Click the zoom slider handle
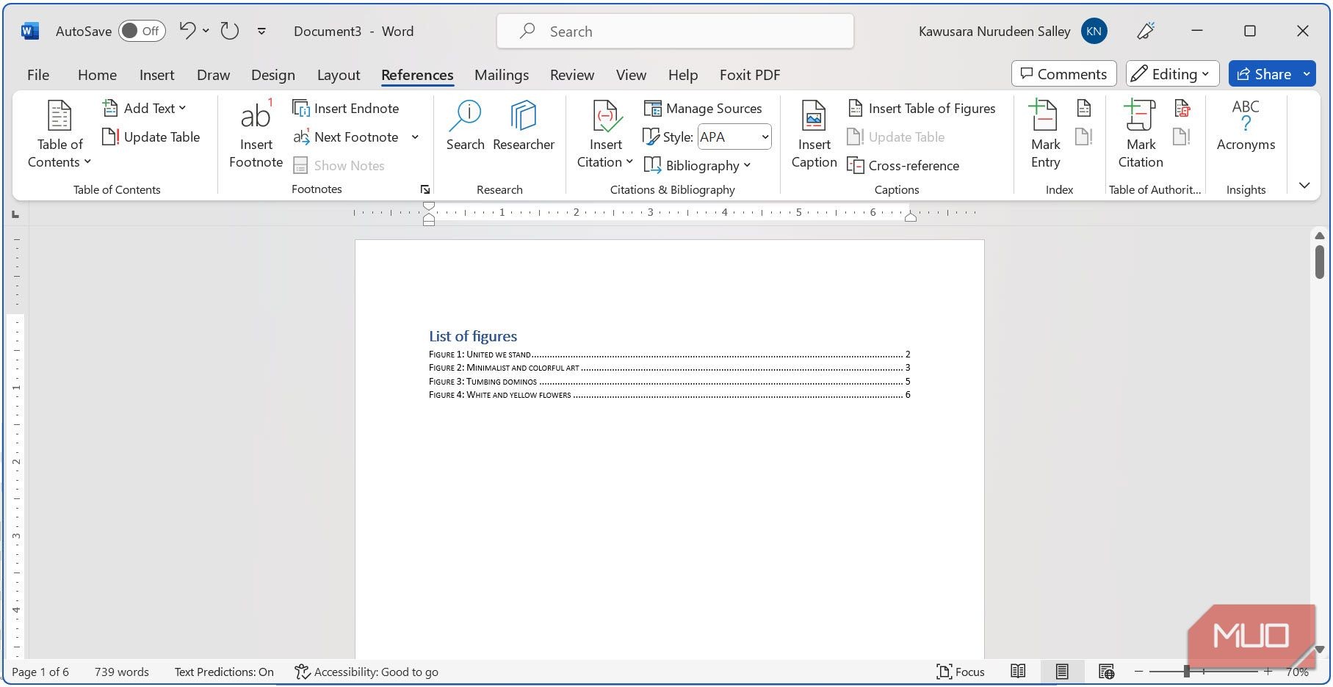The width and height of the screenshot is (1333, 687). [1187, 672]
